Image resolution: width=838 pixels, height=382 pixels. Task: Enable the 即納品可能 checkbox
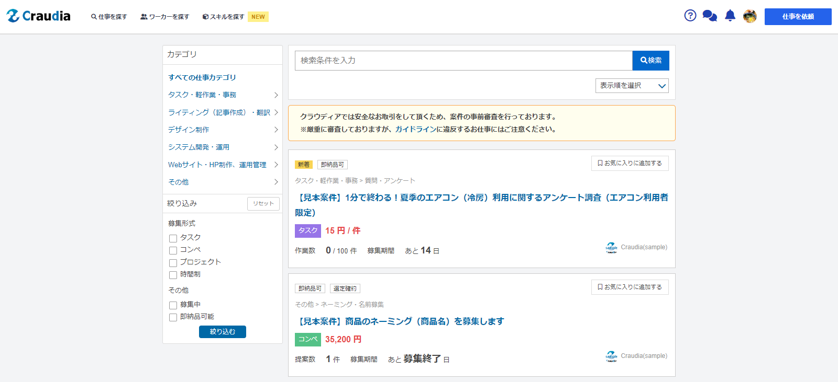(x=173, y=317)
